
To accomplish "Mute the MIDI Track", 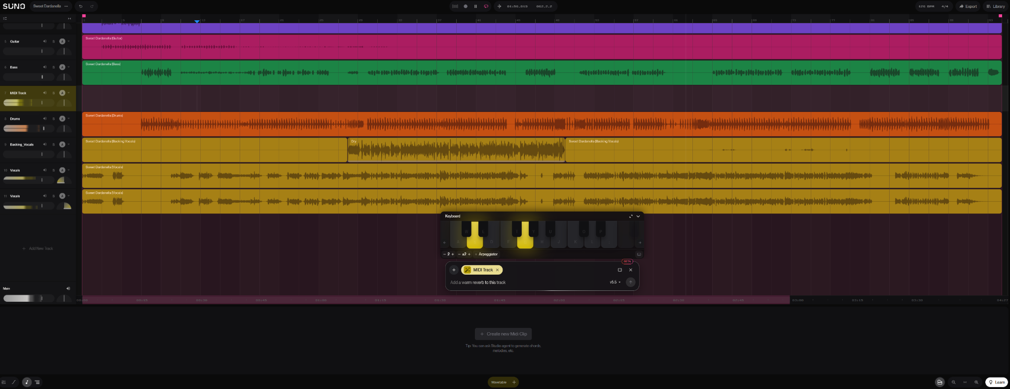I will pos(44,93).
